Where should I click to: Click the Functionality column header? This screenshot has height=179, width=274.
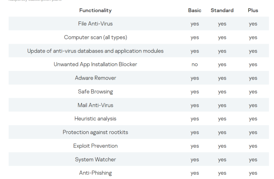click(95, 11)
